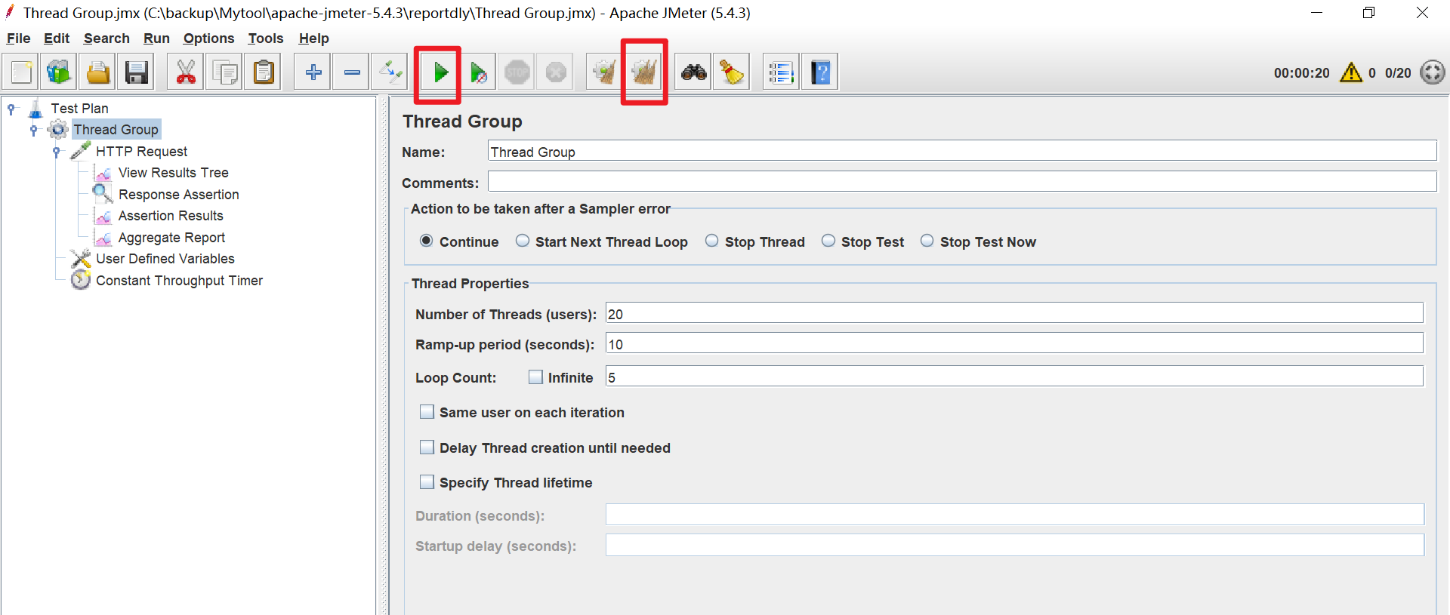This screenshot has width=1450, height=615.
Task: Open the Help question mark icon
Action: (x=820, y=72)
